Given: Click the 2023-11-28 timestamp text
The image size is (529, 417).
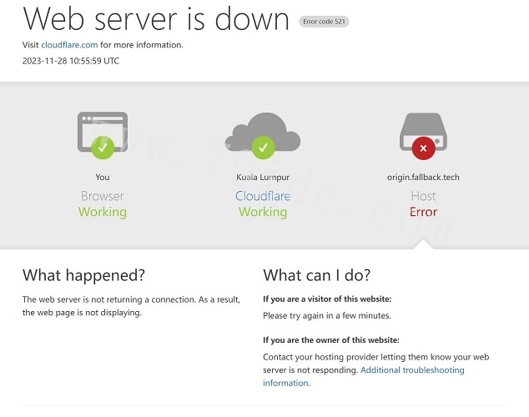Looking at the screenshot, I should [71, 61].
